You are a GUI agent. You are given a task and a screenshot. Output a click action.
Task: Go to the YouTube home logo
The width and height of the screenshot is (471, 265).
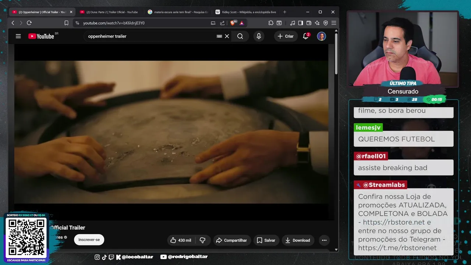point(41,36)
